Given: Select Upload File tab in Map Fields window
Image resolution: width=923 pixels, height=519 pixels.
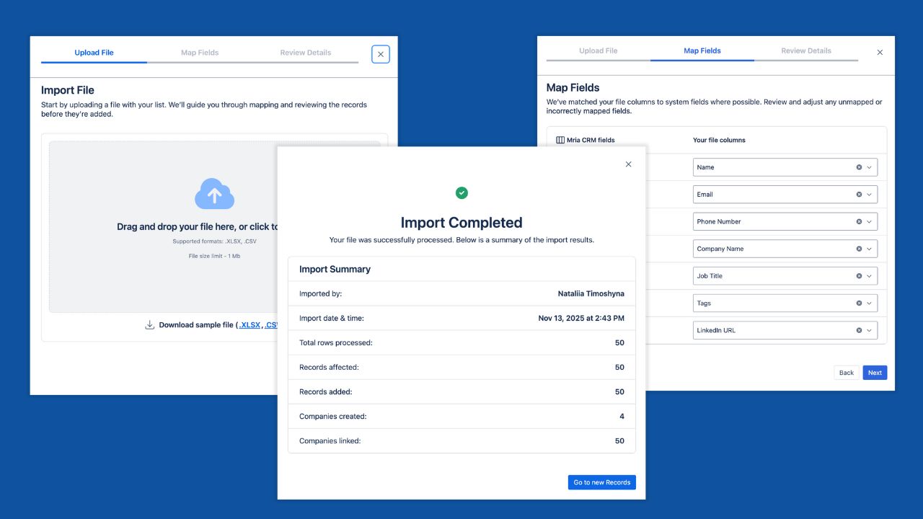Looking at the screenshot, I should 599,51.
